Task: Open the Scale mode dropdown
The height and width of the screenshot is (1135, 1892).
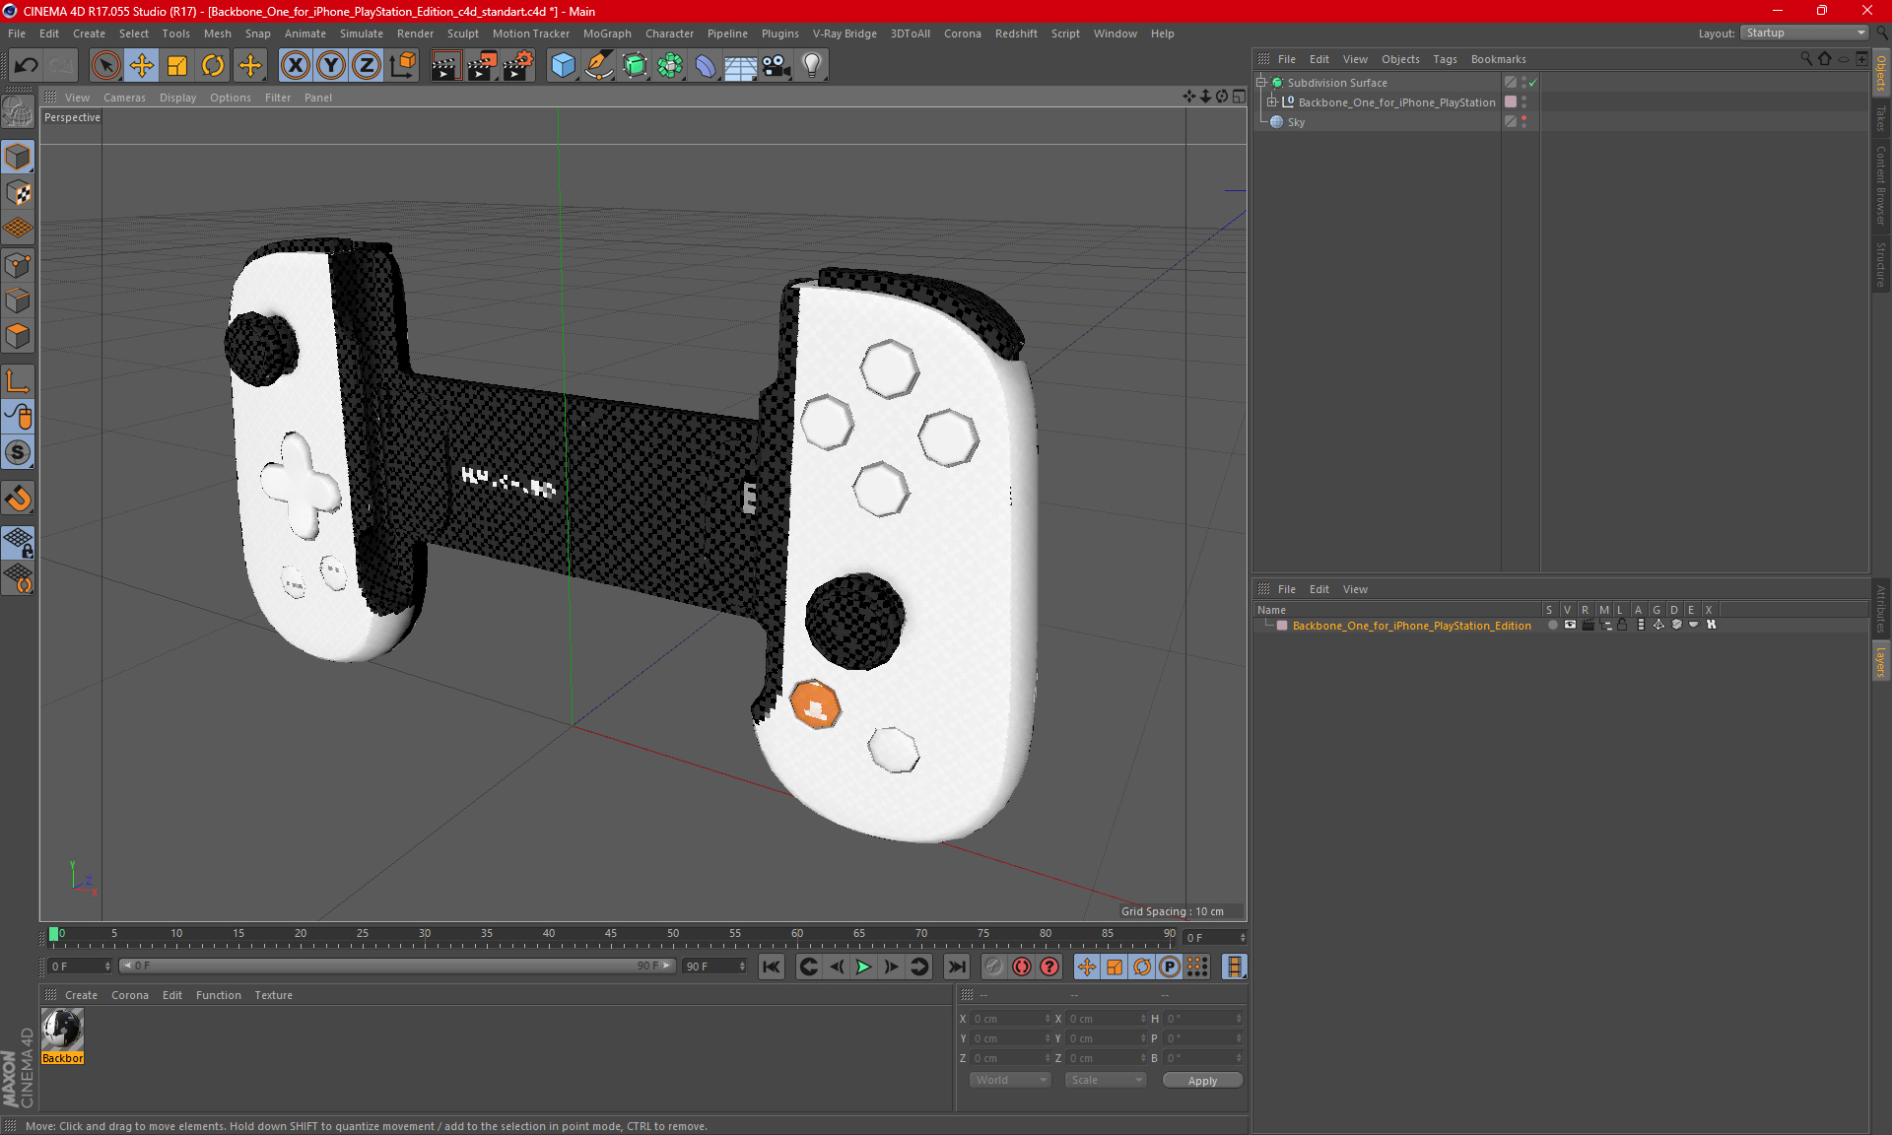Action: [1106, 1080]
